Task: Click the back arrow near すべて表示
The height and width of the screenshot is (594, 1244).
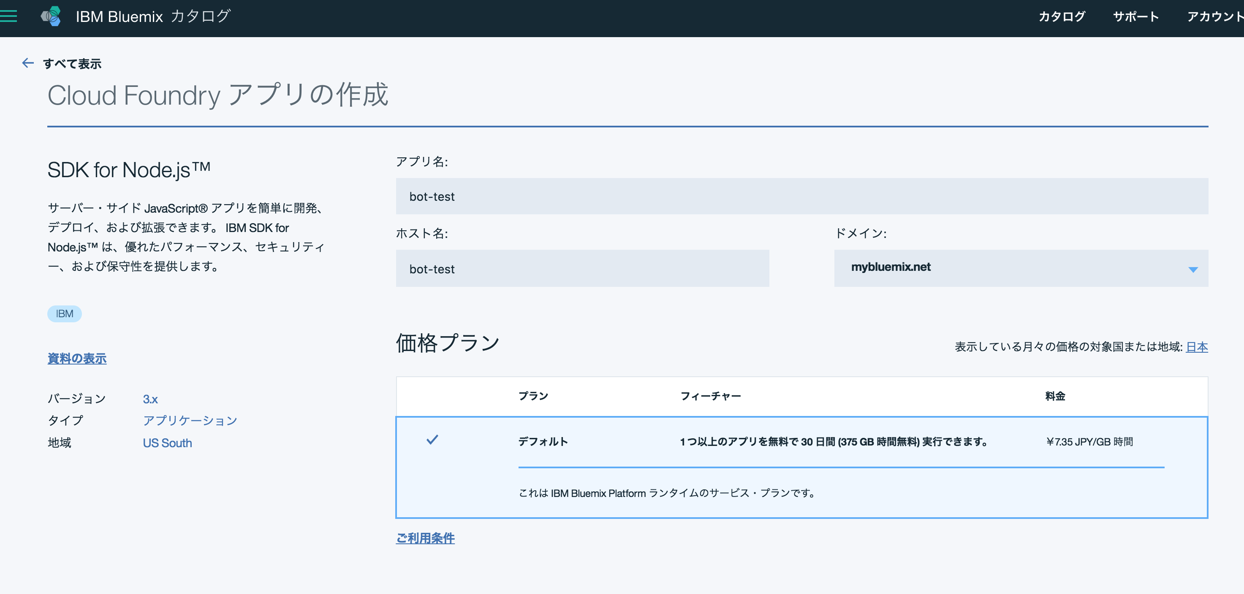Action: coord(27,63)
